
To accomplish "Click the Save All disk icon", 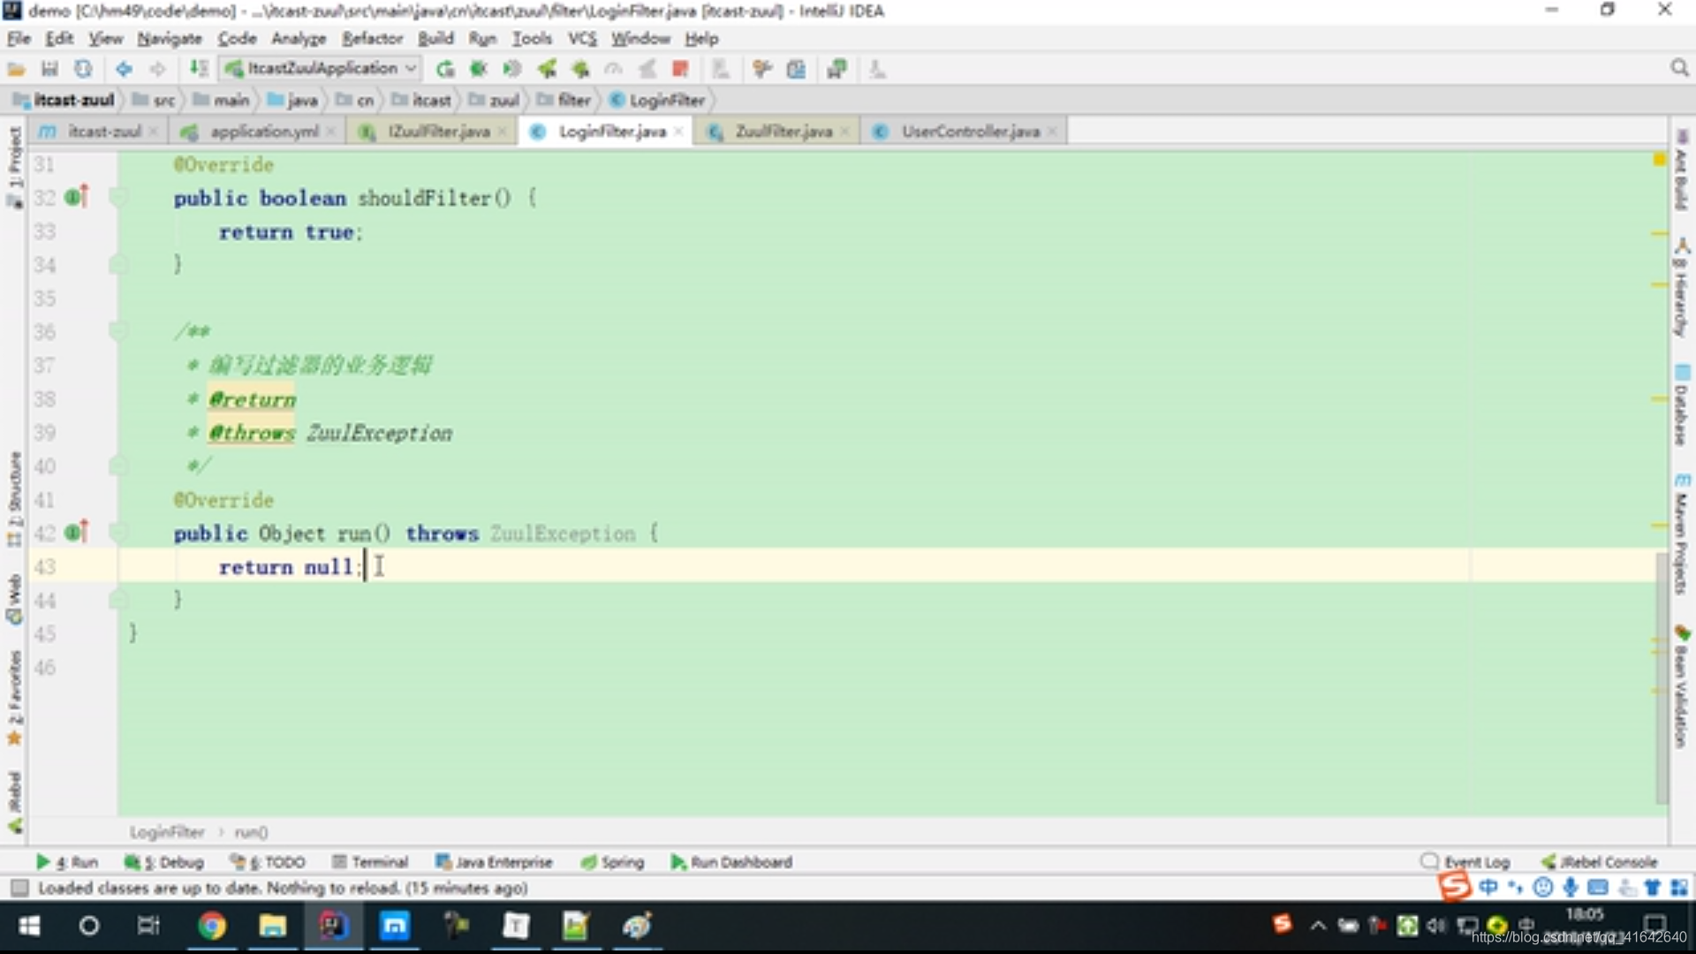I will coord(49,69).
